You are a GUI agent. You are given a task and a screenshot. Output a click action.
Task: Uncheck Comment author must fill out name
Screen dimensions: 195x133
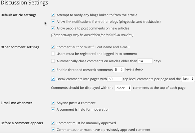[x=53, y=47]
